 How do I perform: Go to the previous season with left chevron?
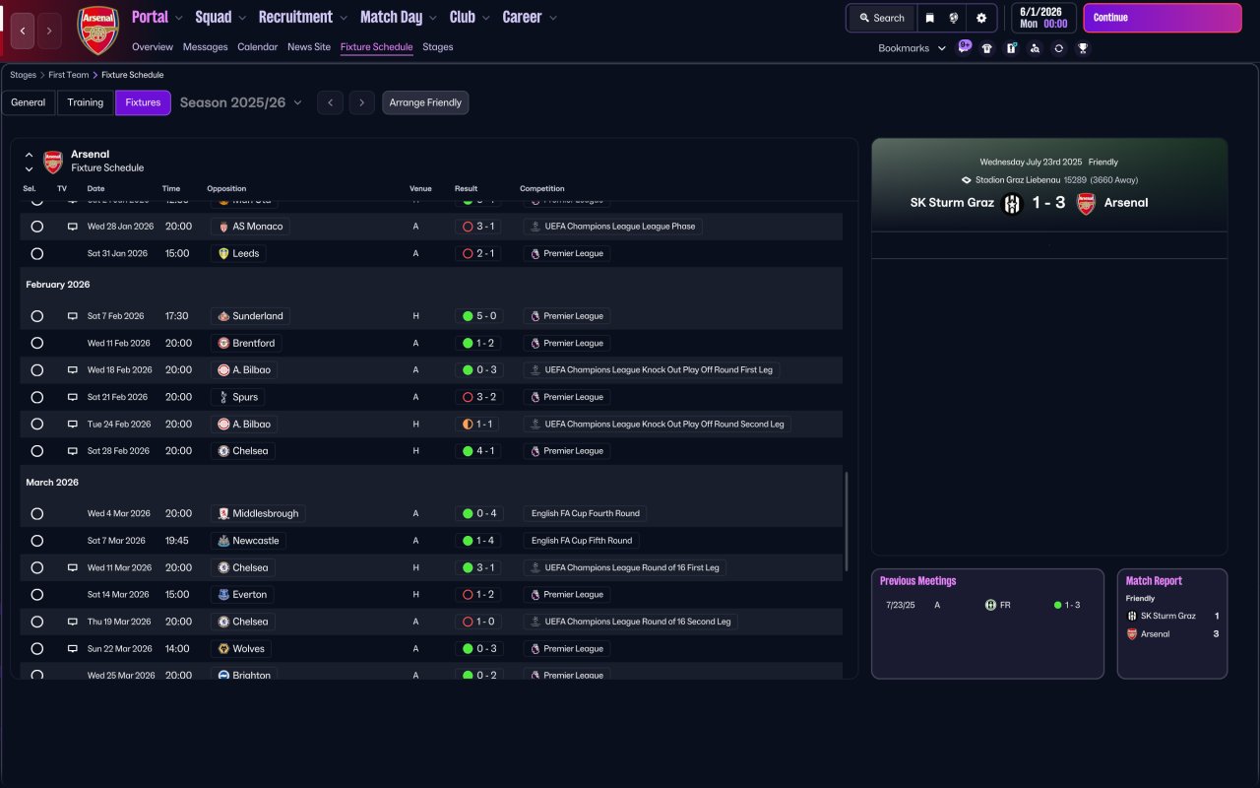pyautogui.click(x=330, y=102)
